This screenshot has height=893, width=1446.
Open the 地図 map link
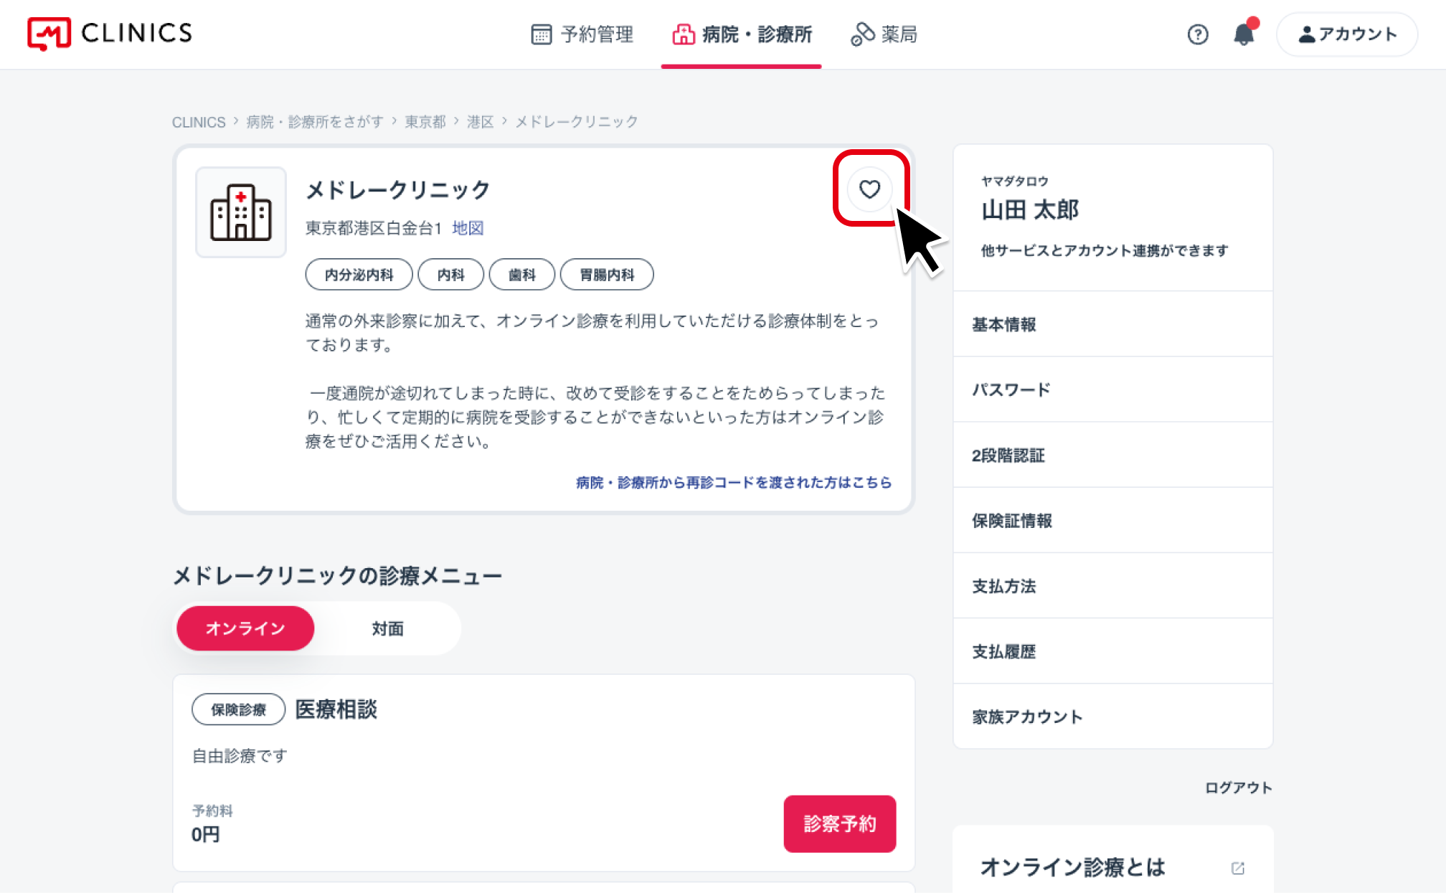(x=468, y=228)
